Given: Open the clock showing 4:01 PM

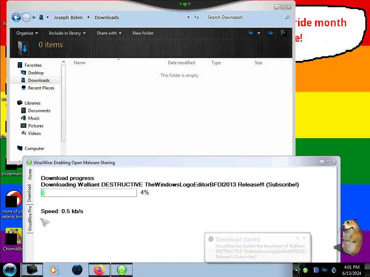Looking at the screenshot, I should click(x=352, y=270).
